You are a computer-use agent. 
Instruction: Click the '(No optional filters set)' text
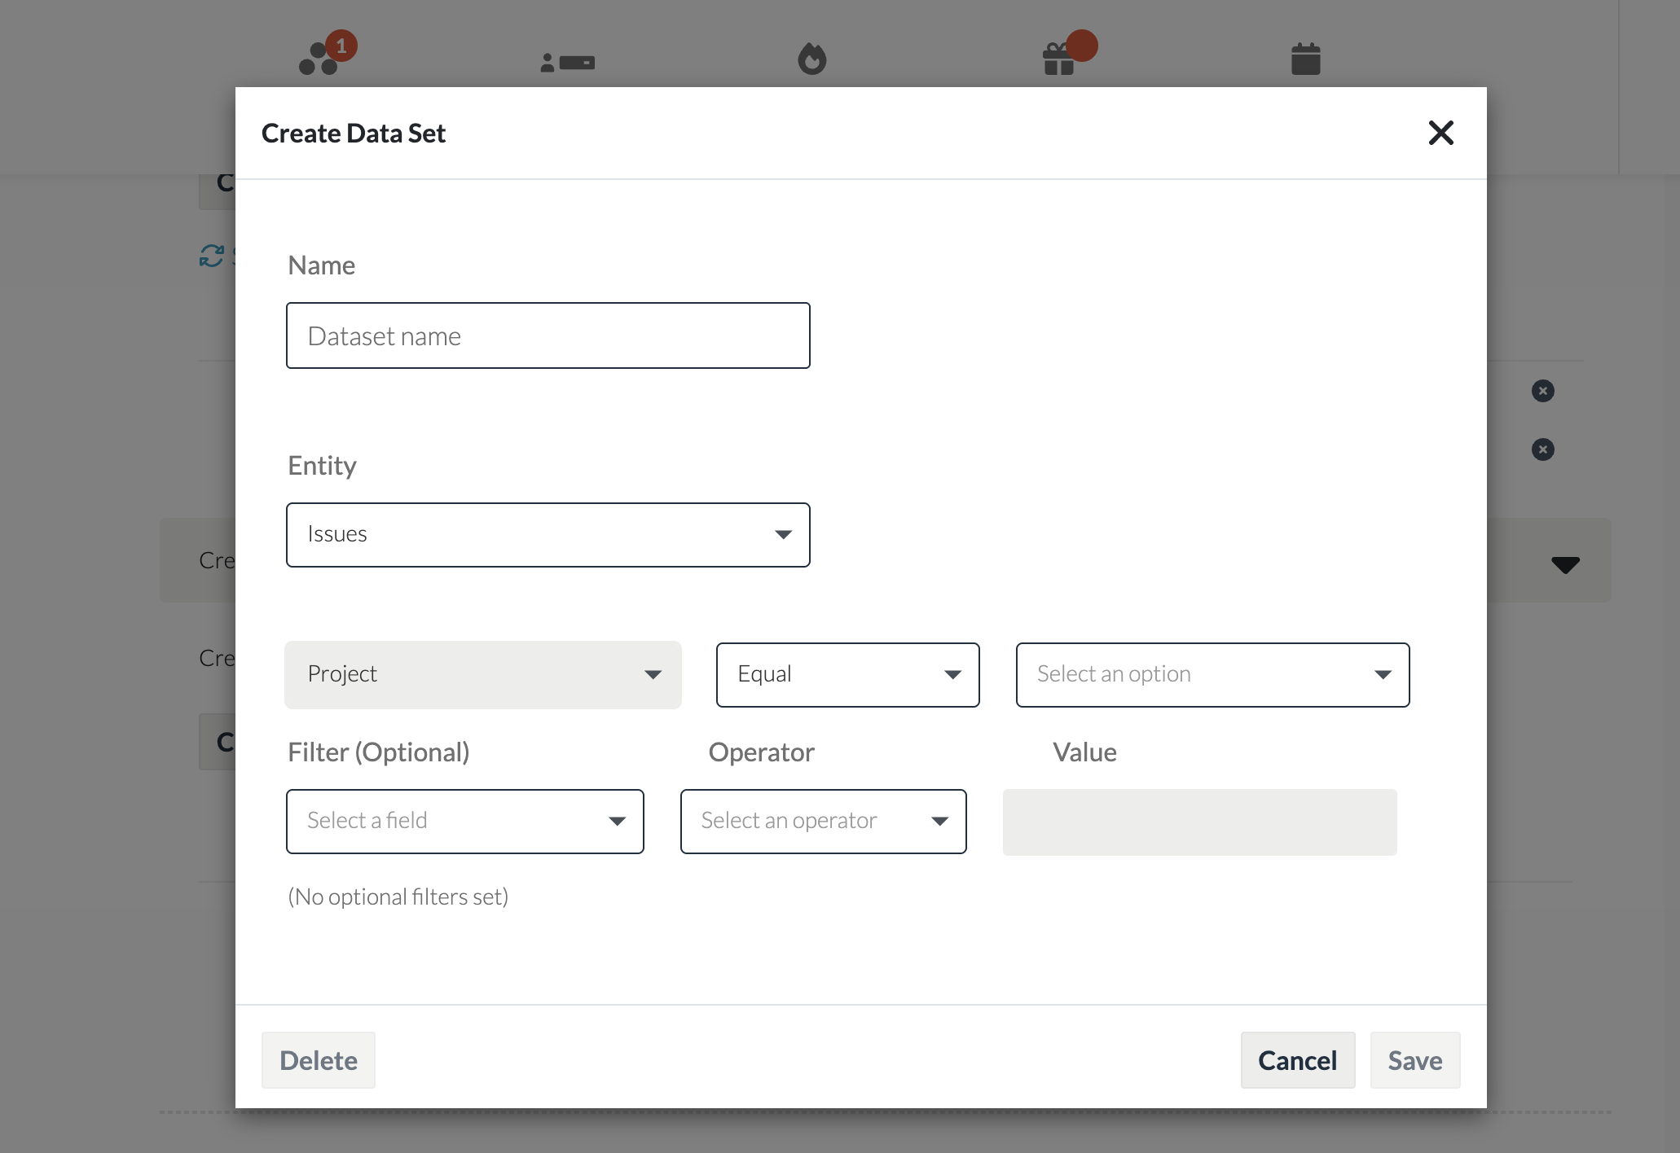[x=398, y=897]
